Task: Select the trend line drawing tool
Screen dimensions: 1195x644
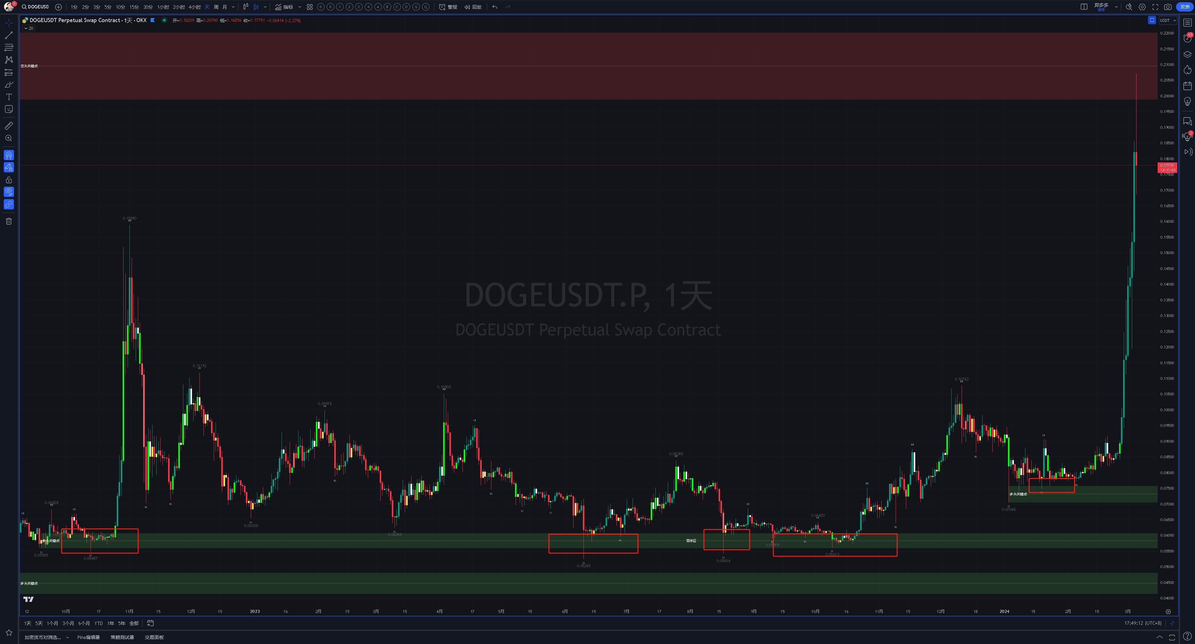Action: point(9,35)
